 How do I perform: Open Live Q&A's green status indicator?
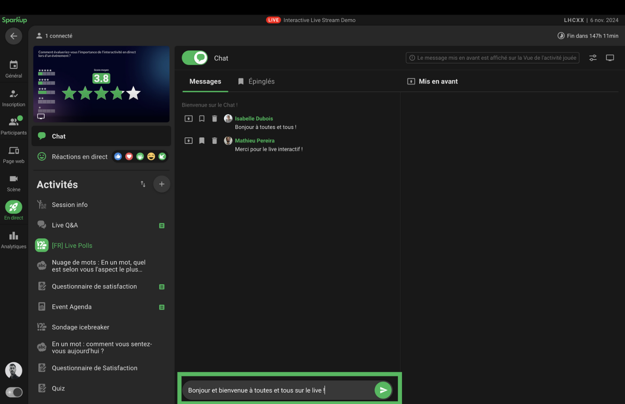pos(161,225)
